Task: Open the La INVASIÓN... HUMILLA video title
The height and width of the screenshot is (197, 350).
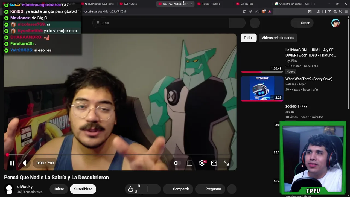Action: pos(311,53)
